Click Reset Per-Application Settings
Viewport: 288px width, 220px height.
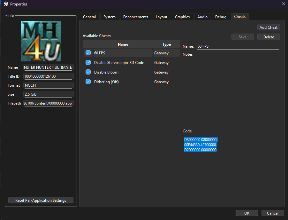tap(41, 200)
